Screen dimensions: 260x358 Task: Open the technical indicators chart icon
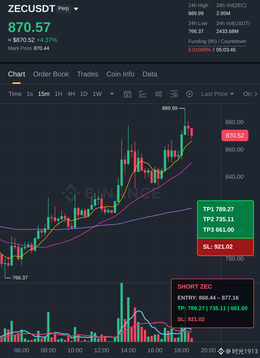point(143,94)
